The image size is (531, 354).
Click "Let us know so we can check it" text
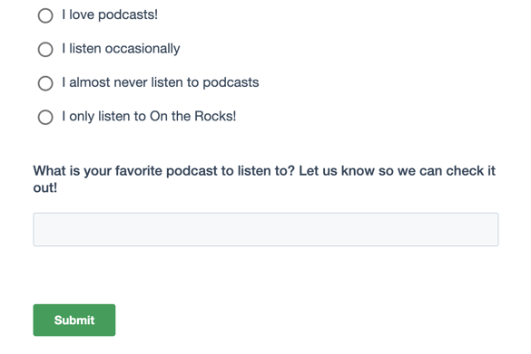(x=398, y=171)
